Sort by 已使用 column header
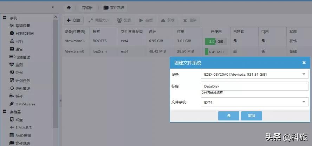 216,32
